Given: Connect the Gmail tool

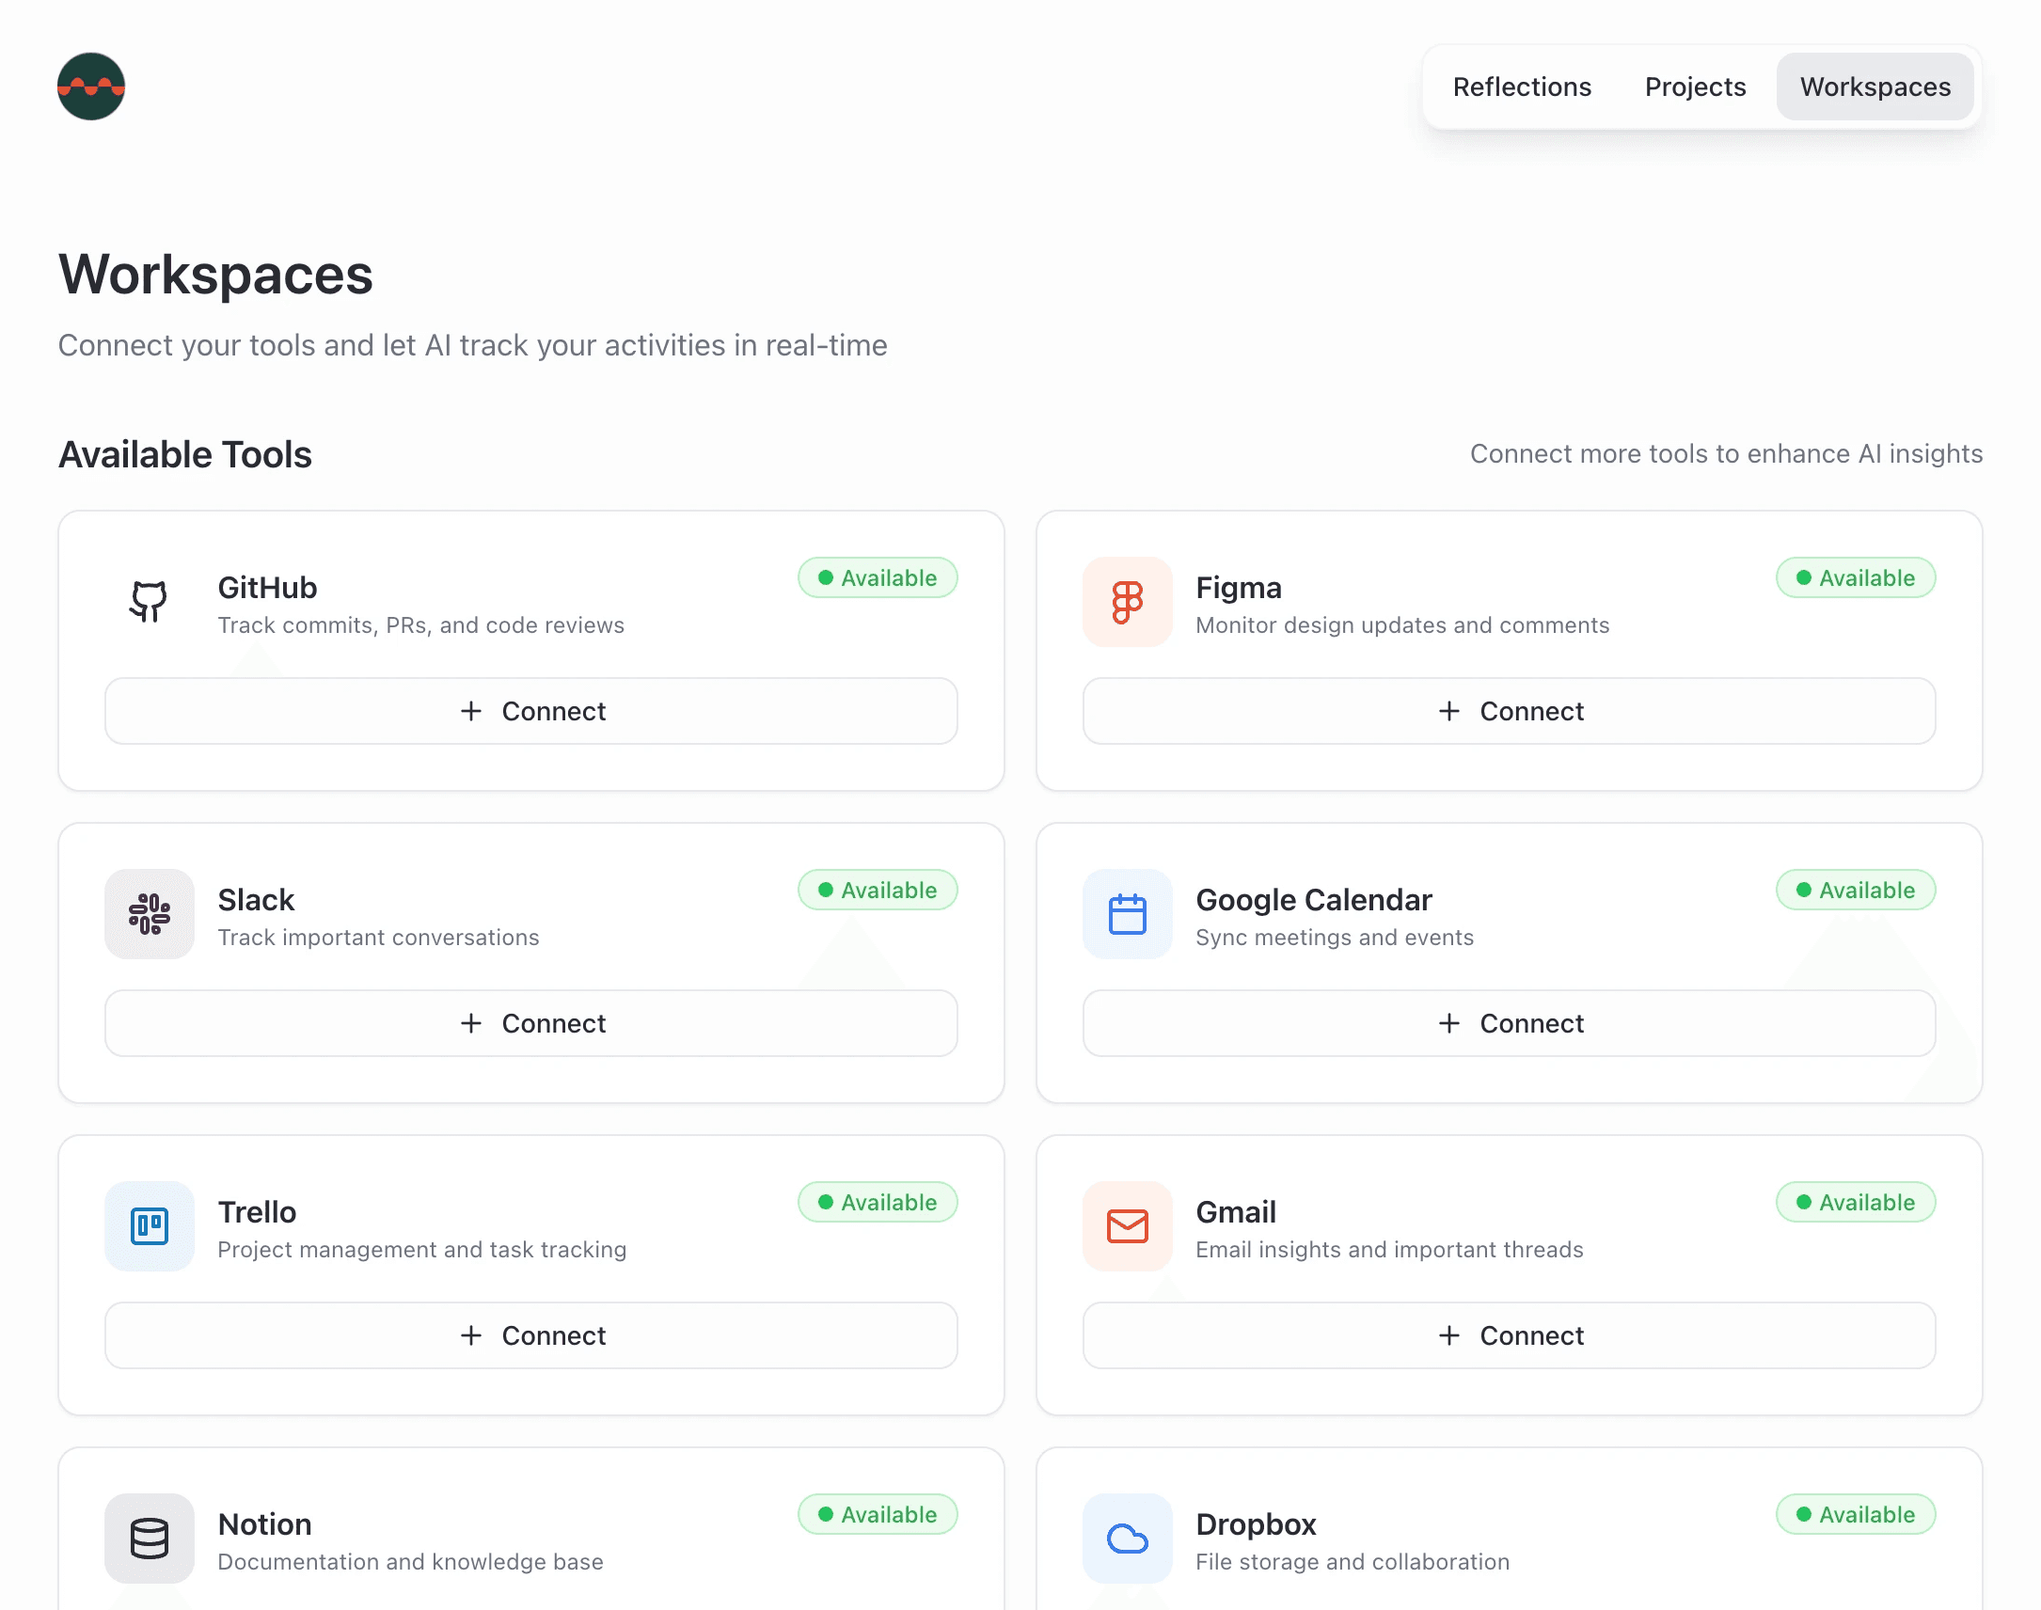Looking at the screenshot, I should click(x=1509, y=1334).
